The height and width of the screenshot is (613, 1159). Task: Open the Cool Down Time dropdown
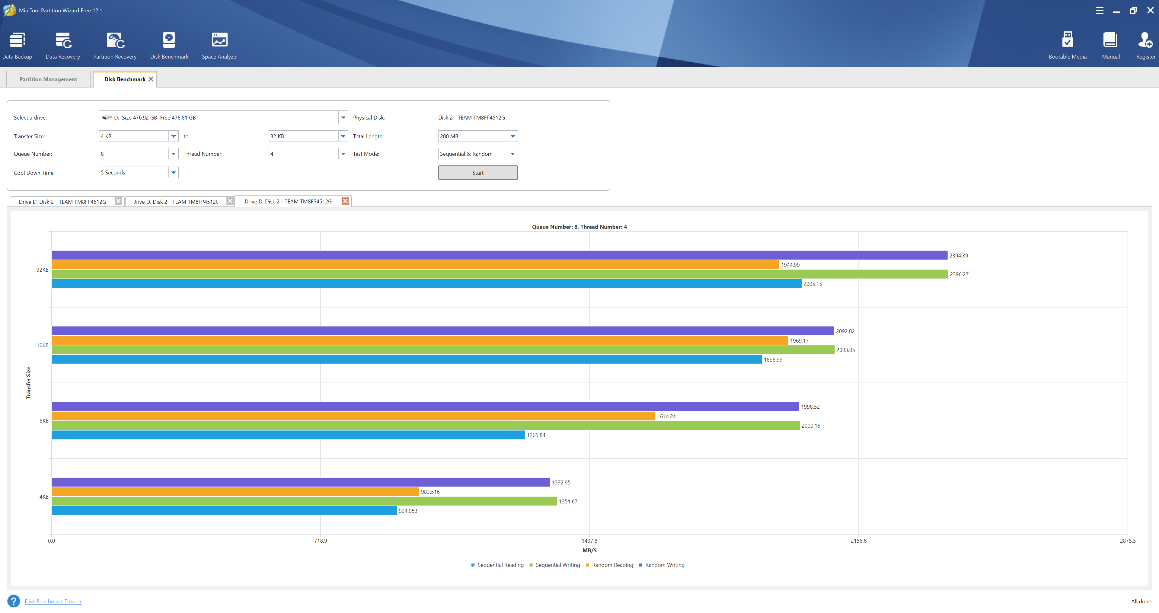(173, 172)
